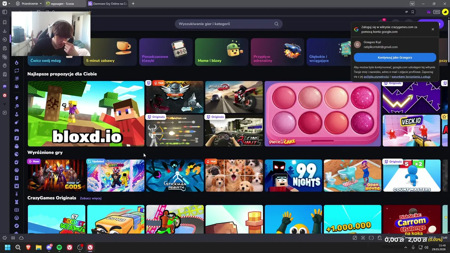This screenshot has height=253, width=450.
Task: Expand the hidden system tray icons chevron
Action: click(x=405, y=247)
